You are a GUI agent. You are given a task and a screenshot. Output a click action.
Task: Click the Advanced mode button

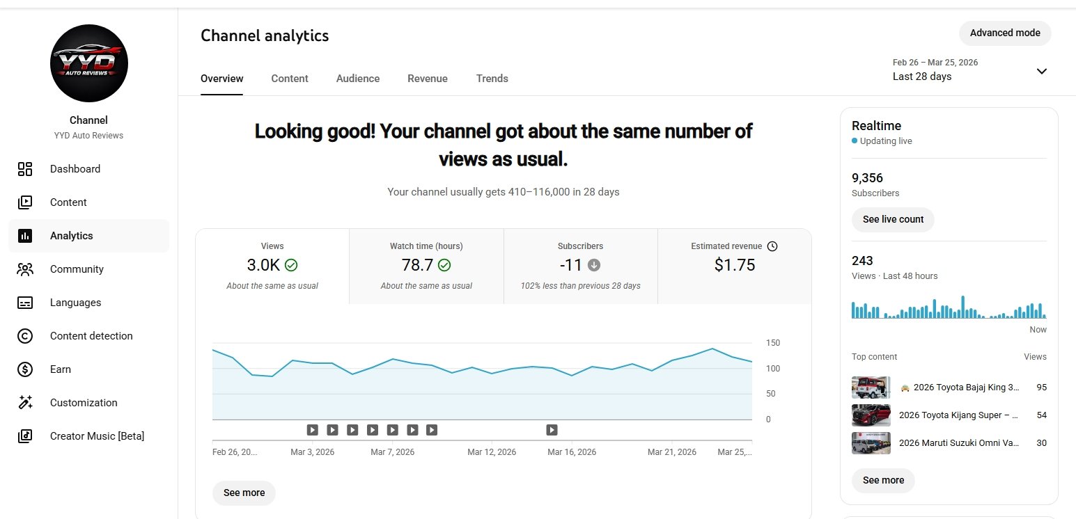[1004, 33]
